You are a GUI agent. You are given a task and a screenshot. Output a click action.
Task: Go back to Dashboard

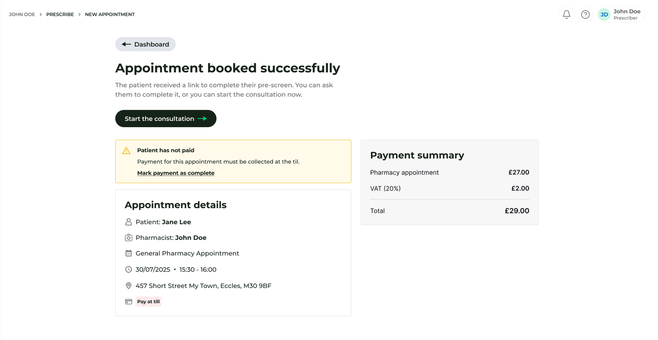[x=145, y=44]
